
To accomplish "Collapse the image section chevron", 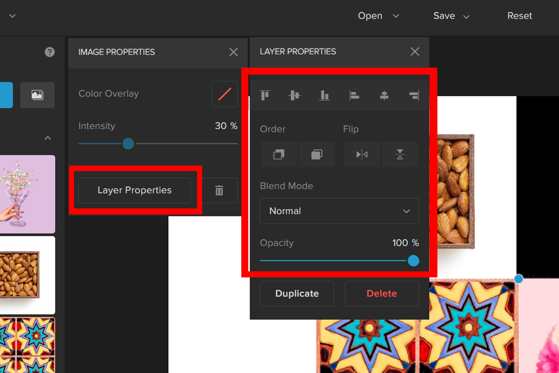I will [48, 138].
